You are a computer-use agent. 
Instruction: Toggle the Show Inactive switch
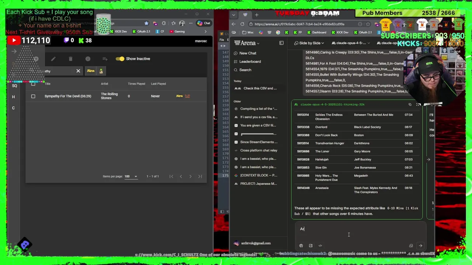point(120,59)
